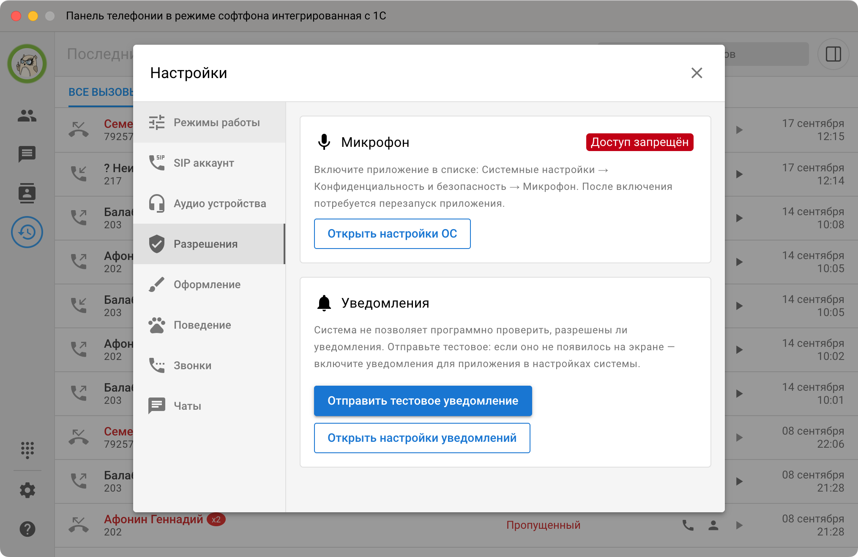
Task: Click missed call icon of Афонин Геннадий row
Action: 79,525
